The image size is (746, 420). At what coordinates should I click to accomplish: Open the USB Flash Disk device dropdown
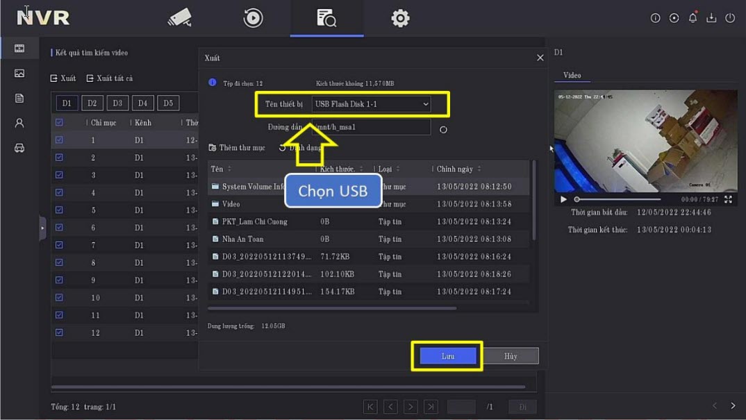(371, 104)
